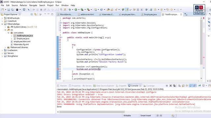Select employee.hbm.xml in Project Explorer
211x118 pixels.
tap(22, 42)
